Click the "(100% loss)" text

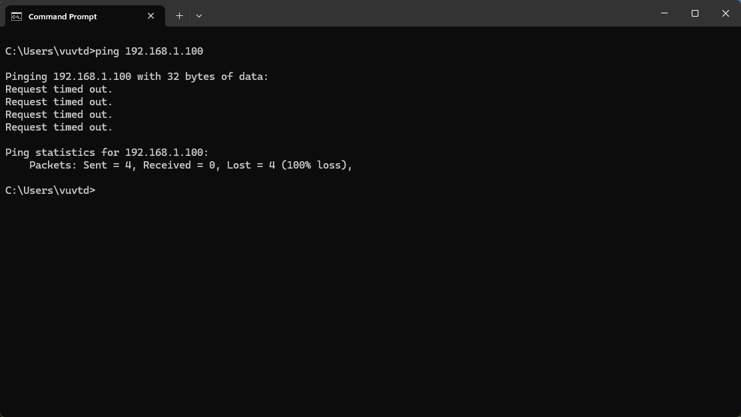pos(316,165)
